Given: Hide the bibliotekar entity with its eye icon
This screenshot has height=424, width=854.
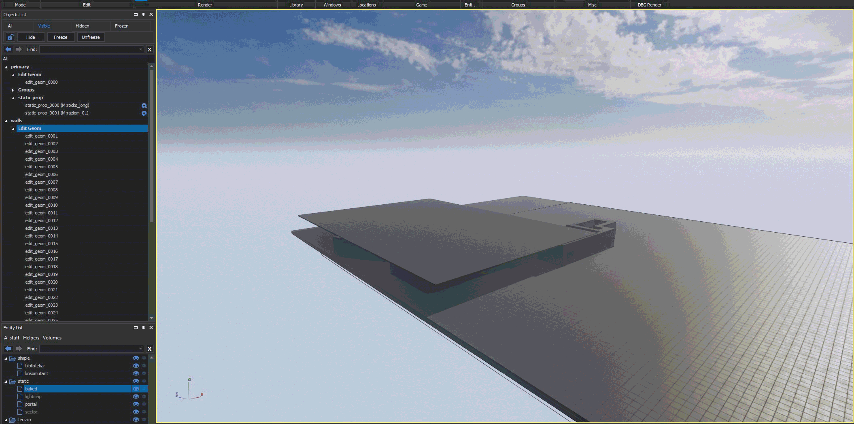Looking at the screenshot, I should tap(136, 365).
